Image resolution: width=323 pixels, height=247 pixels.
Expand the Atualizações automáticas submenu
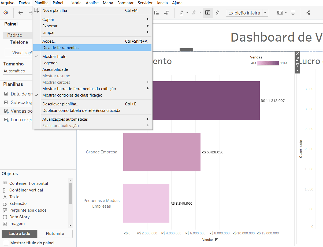pyautogui.click(x=93, y=119)
